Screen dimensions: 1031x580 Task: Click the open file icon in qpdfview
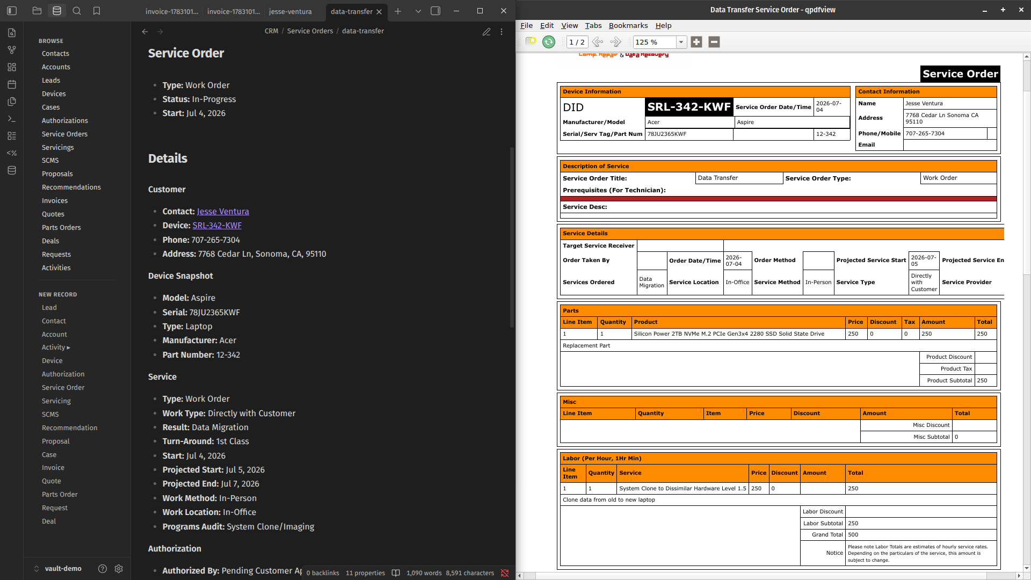click(531, 42)
